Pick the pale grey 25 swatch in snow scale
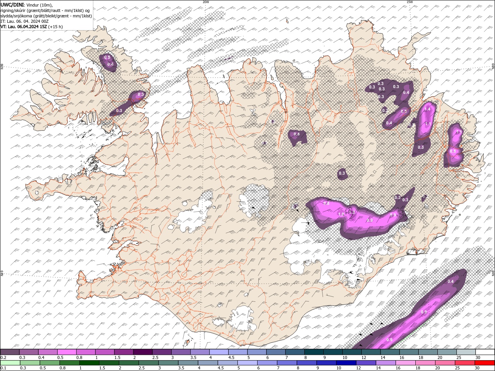Viewport: 495px width, 371px height. click(466, 352)
